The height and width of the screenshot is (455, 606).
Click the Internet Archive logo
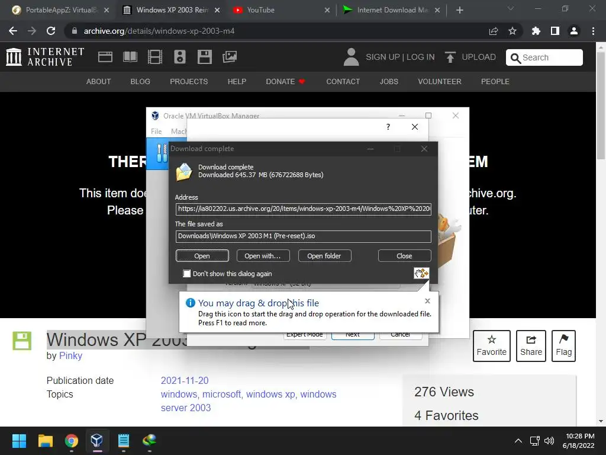pos(45,57)
